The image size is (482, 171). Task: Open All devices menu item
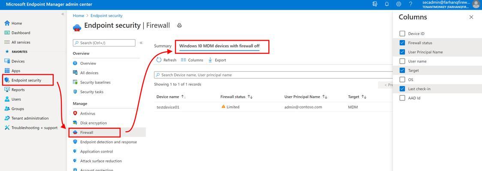89,73
